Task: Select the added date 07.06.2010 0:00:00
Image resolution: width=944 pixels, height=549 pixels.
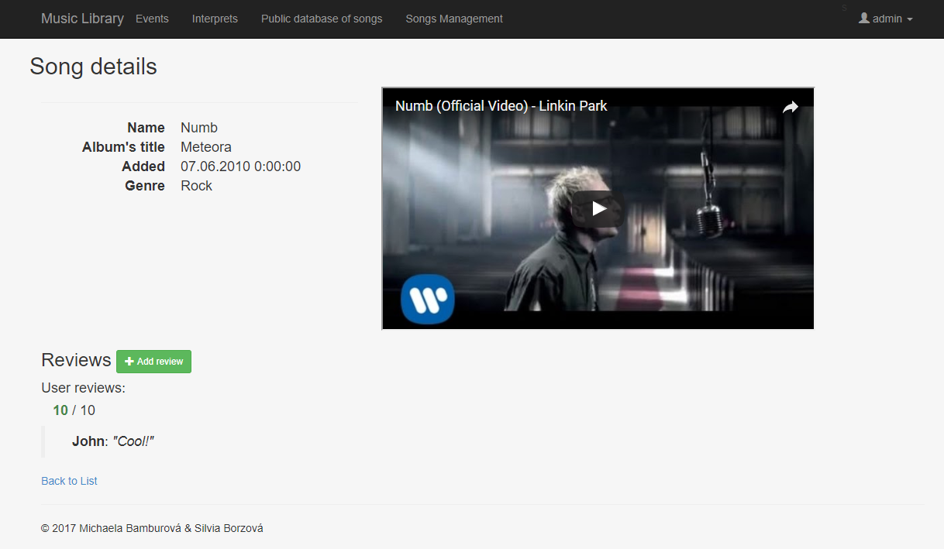Action: pos(240,166)
